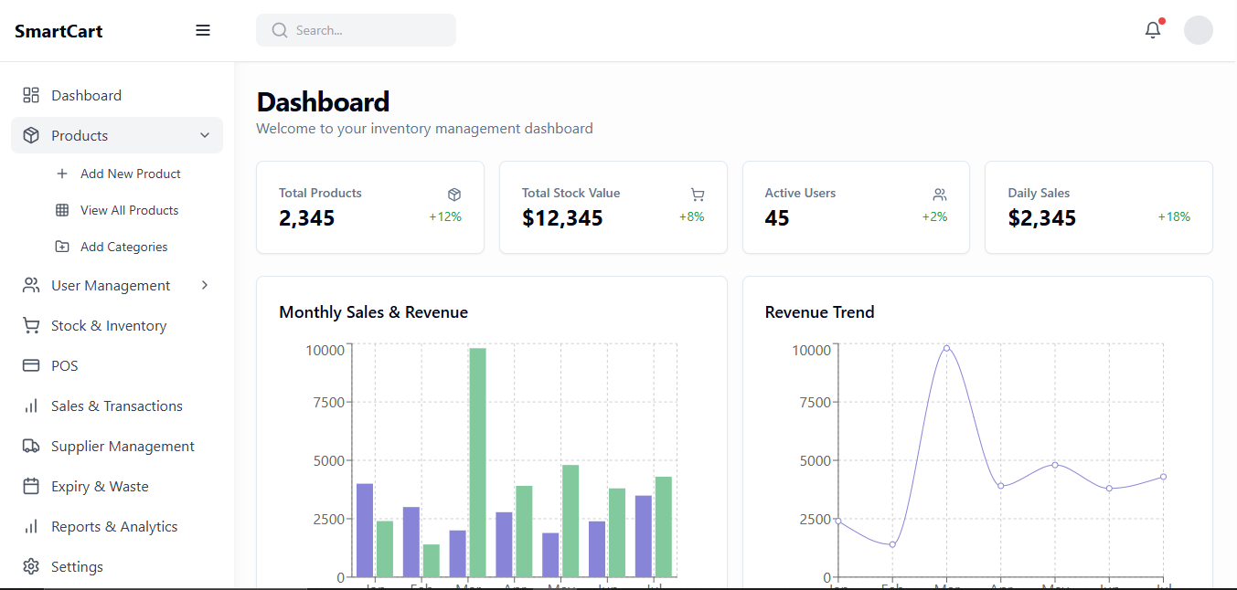Viewport: 1237px width, 590px height.
Task: Go to Add Categories
Action: 123,247
